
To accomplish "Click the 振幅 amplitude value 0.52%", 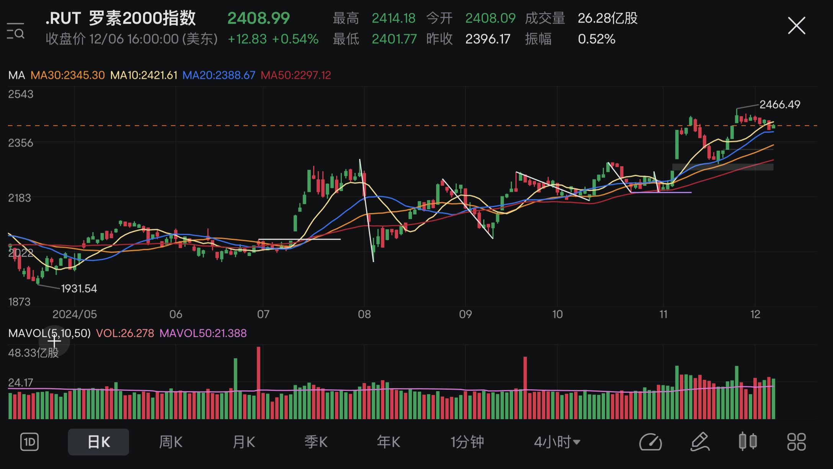I will click(596, 39).
